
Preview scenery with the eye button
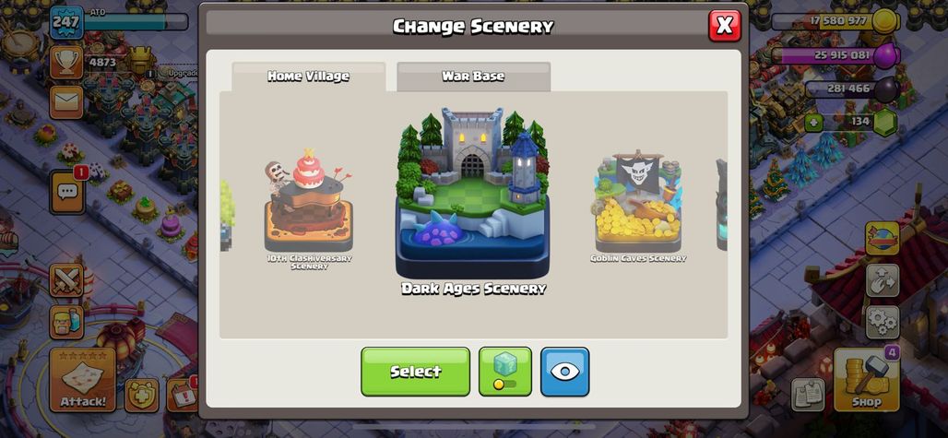[x=564, y=372]
